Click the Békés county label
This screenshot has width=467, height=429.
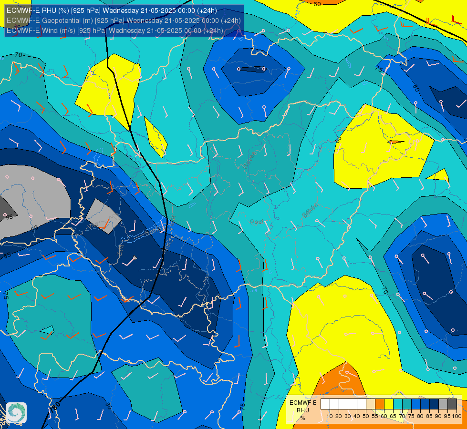pos(310,211)
